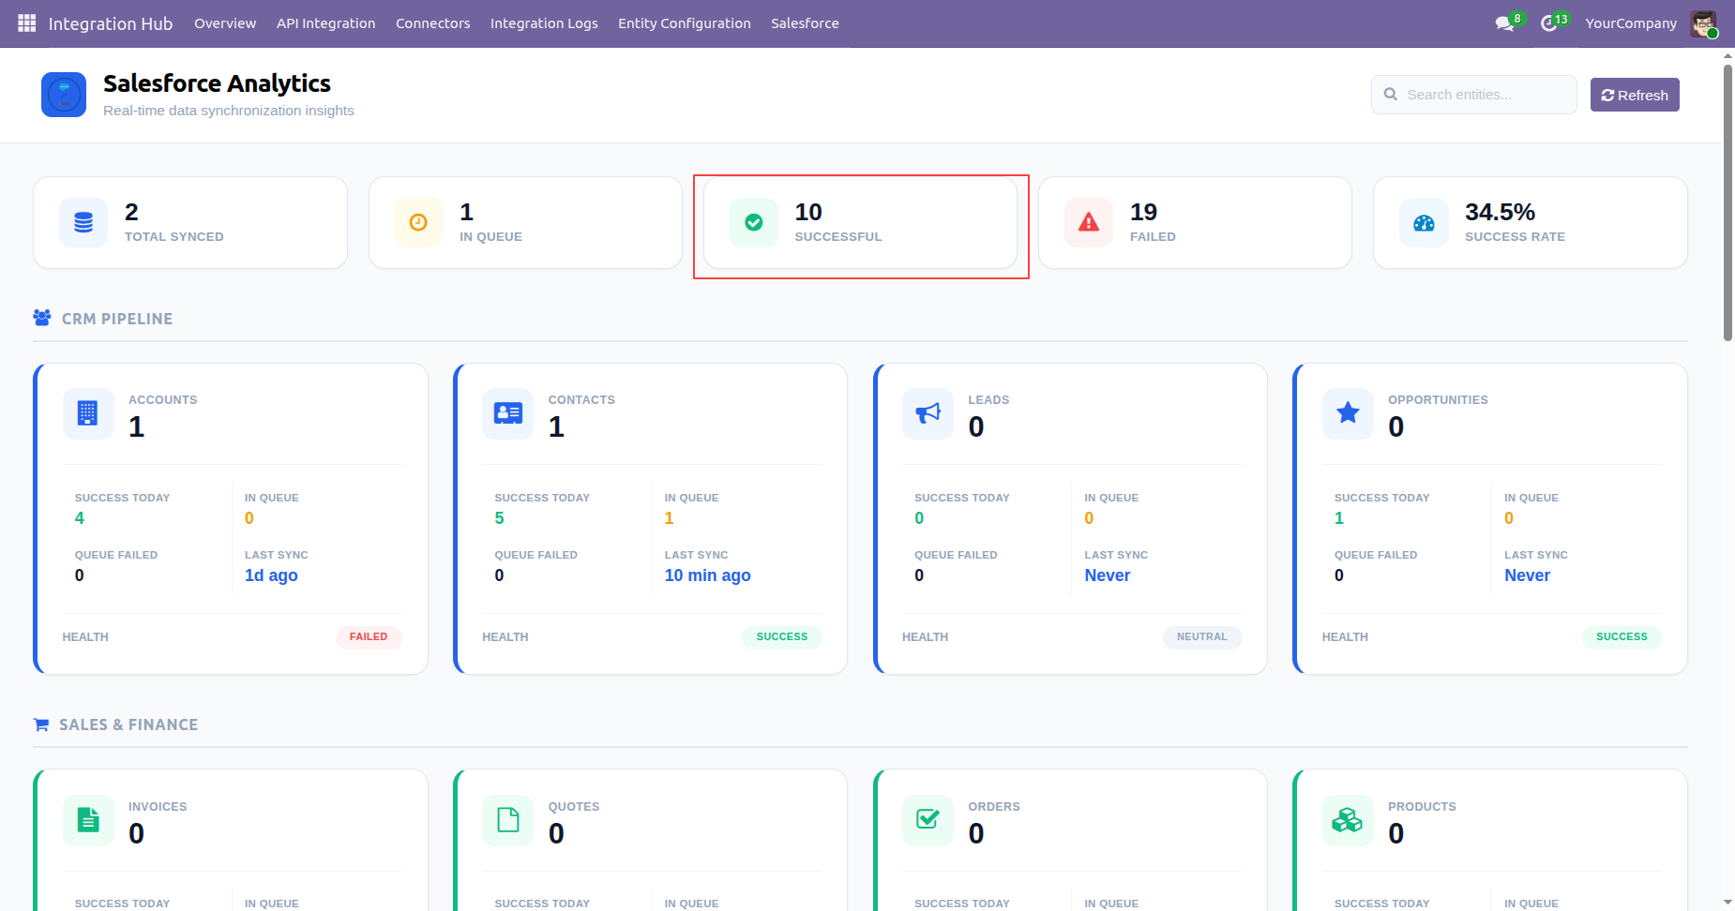This screenshot has height=911, width=1735.
Task: Click the Integration Hub app title
Action: 111,23
